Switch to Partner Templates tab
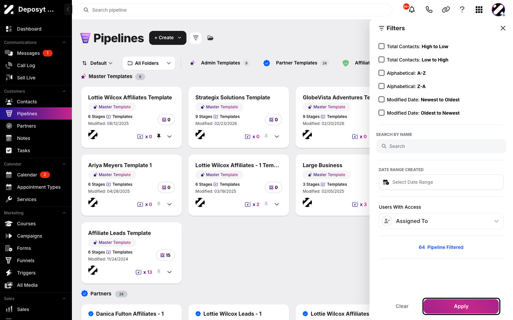This screenshot has height=320, width=513. click(296, 63)
